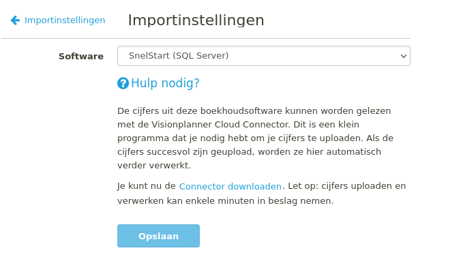Click the chevron arrow of Software dropdown
476x272 pixels.
[404, 56]
